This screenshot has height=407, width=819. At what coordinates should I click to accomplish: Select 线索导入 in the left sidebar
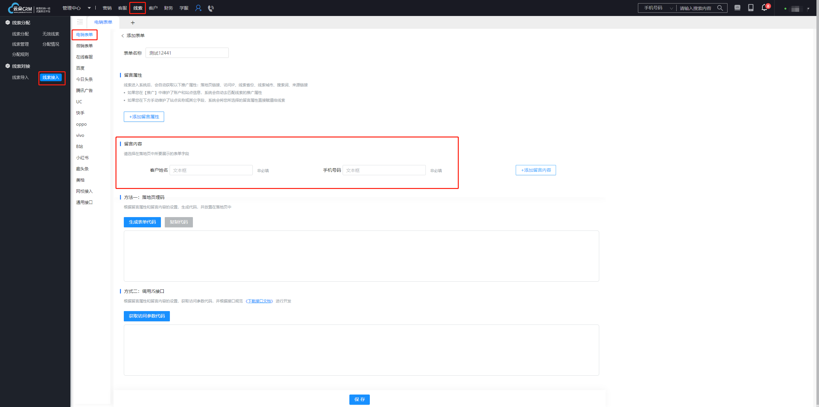(20, 77)
